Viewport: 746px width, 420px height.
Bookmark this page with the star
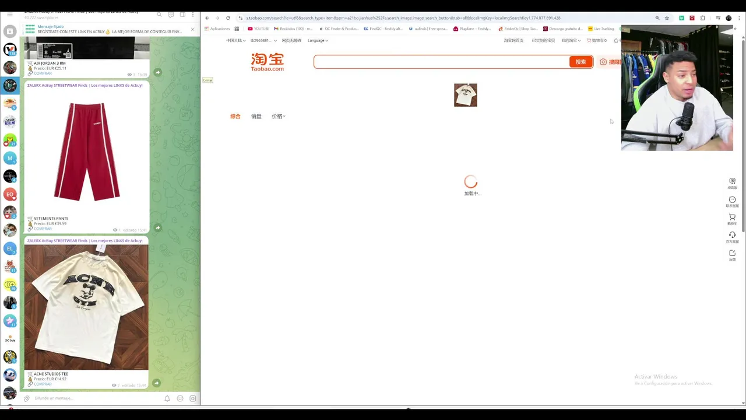tap(667, 18)
